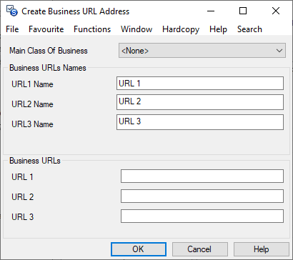
Task: Open the Favourite menu
Action: pyautogui.click(x=46, y=29)
